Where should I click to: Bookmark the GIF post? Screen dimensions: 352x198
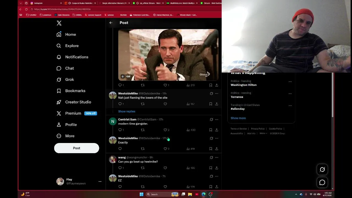211,85
